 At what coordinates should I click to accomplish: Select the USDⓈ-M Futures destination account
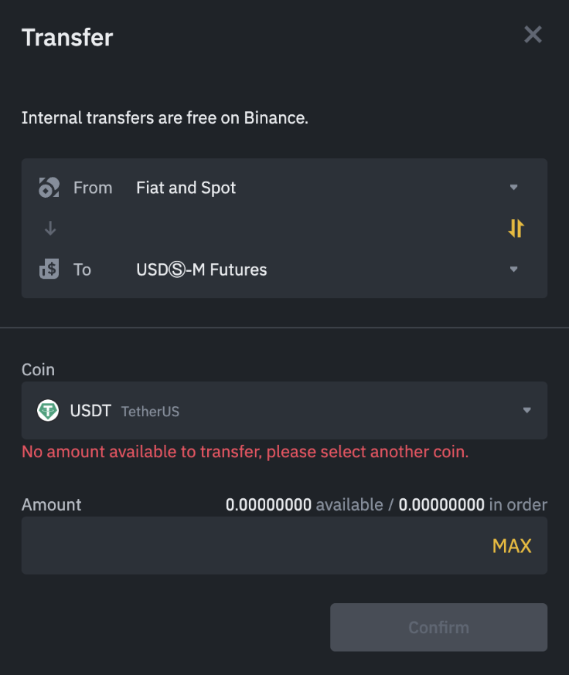coord(202,270)
